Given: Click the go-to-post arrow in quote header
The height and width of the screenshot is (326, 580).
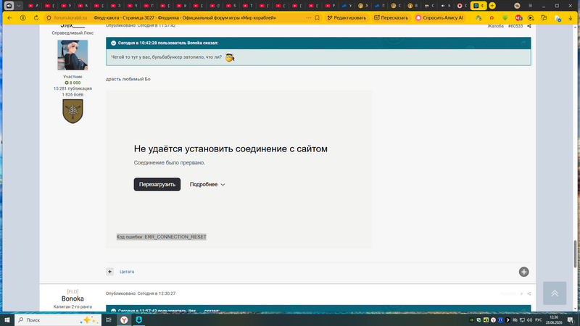Looking at the screenshot, I should (x=523, y=43).
